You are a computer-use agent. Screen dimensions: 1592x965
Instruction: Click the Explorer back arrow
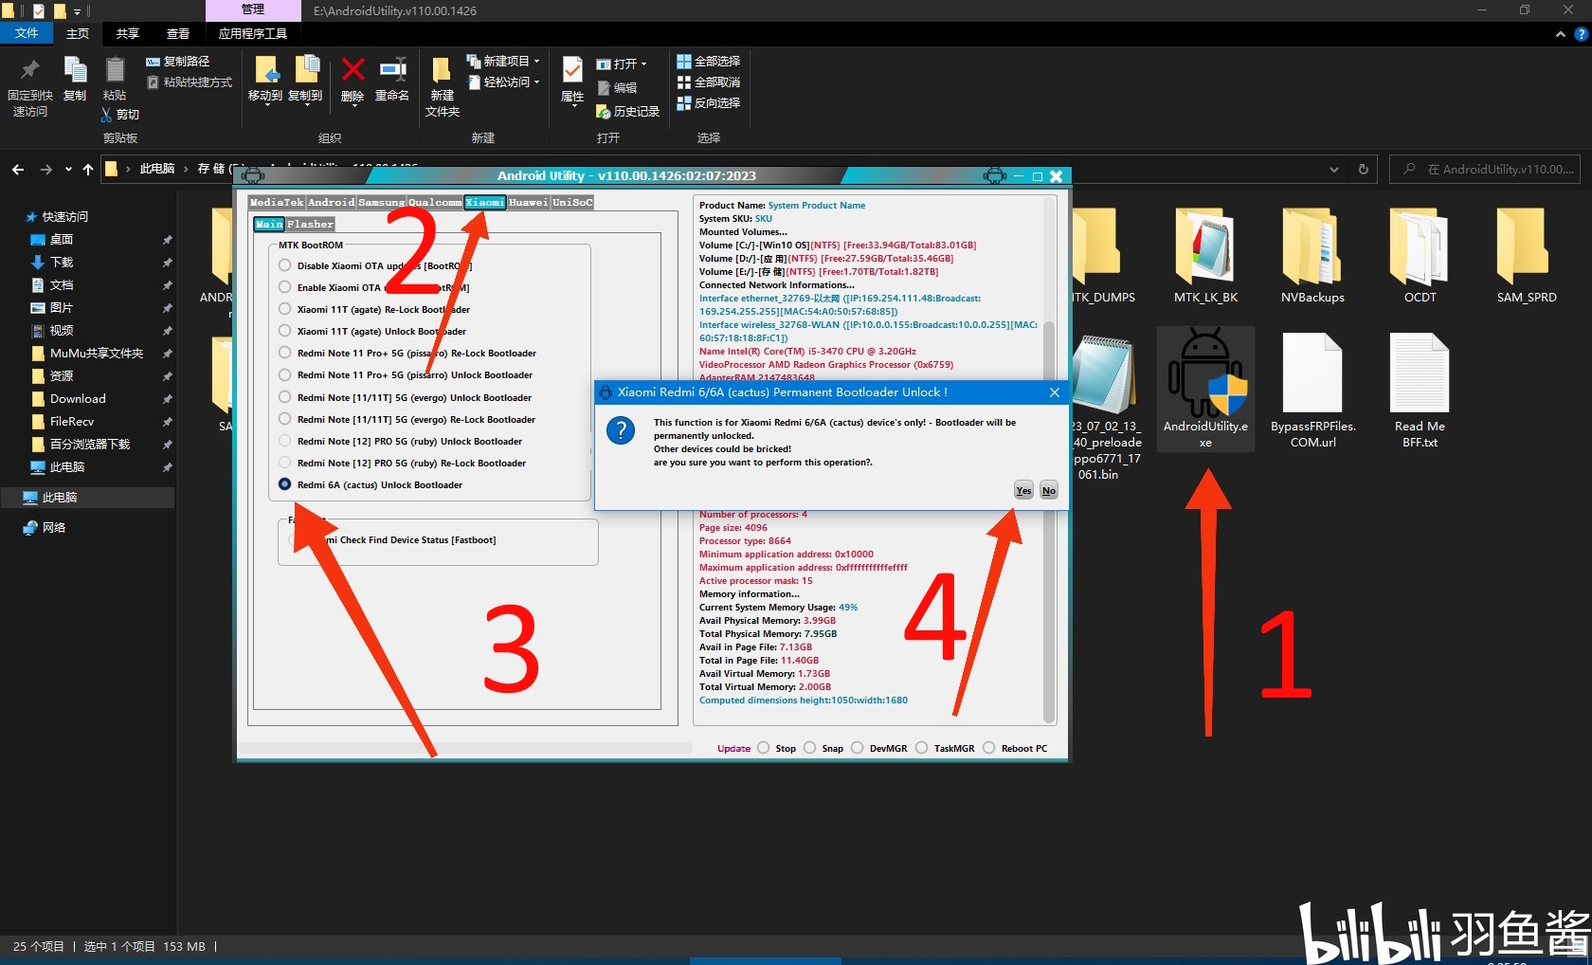[x=18, y=170]
